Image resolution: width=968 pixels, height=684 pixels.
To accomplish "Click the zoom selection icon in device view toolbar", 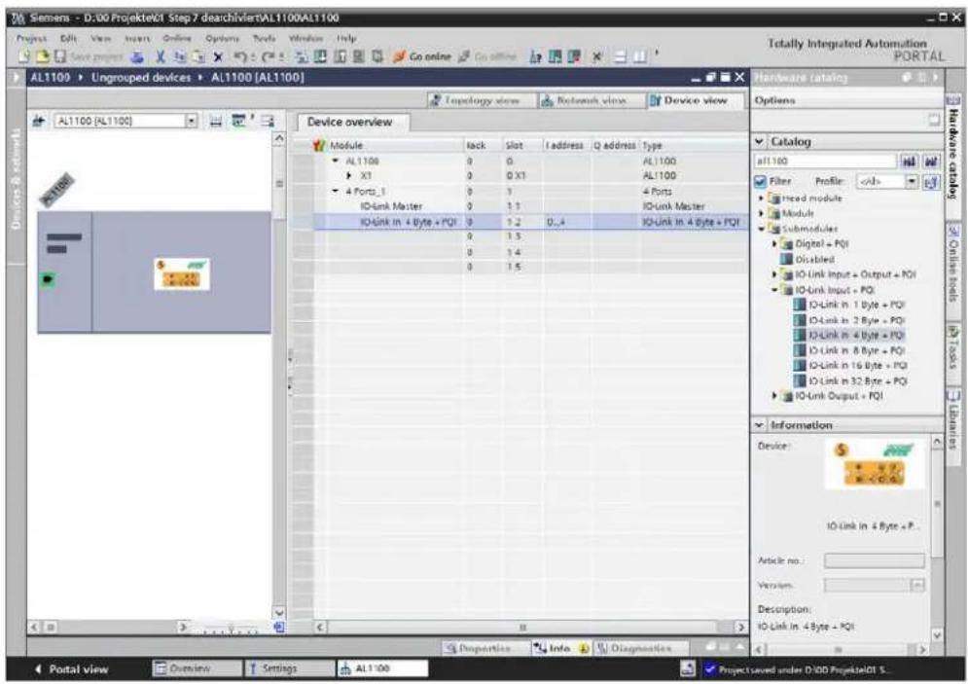I will pos(239,121).
